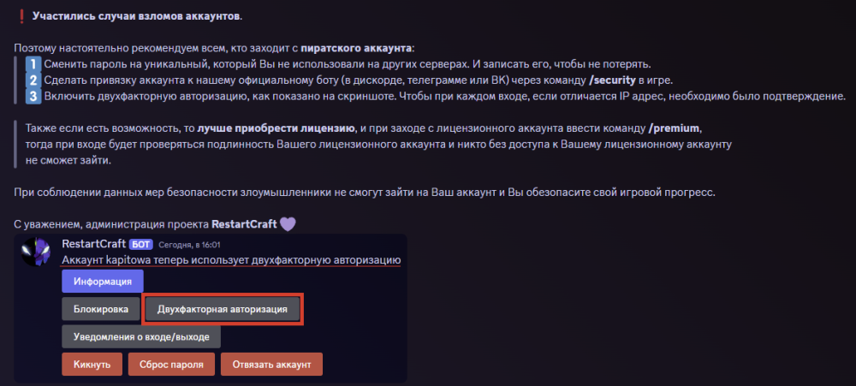The image size is (856, 386).
Task: Click the bold /premium command text
Action: 673,129
